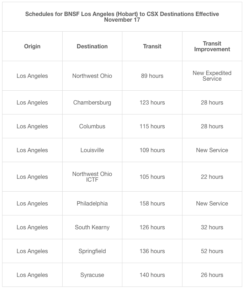This screenshot has width=244, height=289.
Task: Click the 52 hours improvement cell
Action: tap(212, 251)
